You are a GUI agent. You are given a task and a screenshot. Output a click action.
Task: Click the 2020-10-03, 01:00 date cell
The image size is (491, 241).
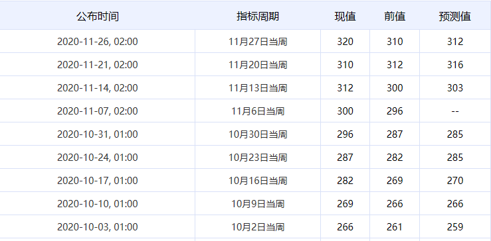pos(98,227)
